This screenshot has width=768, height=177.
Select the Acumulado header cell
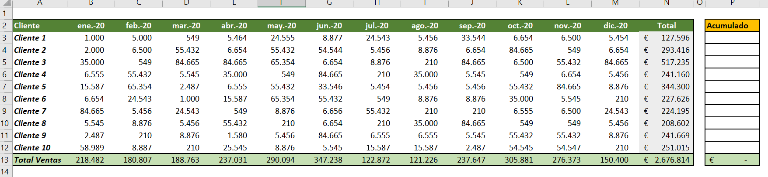coord(732,25)
